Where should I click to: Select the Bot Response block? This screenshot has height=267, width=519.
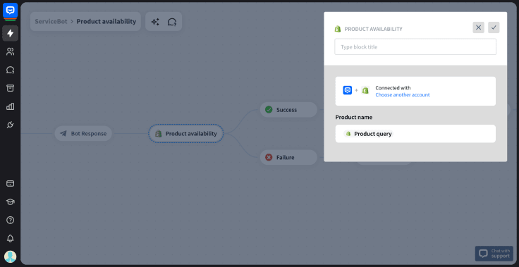(83, 134)
